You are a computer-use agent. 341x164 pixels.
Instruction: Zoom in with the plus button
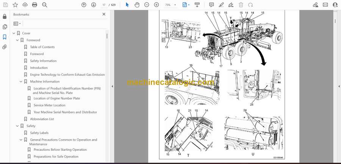(156, 5)
